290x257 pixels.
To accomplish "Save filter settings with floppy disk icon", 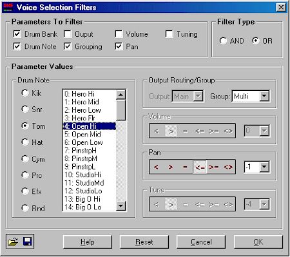I will 27,242.
